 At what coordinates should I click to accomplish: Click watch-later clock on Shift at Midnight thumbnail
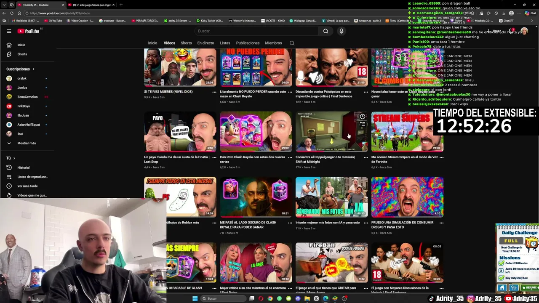point(363,117)
